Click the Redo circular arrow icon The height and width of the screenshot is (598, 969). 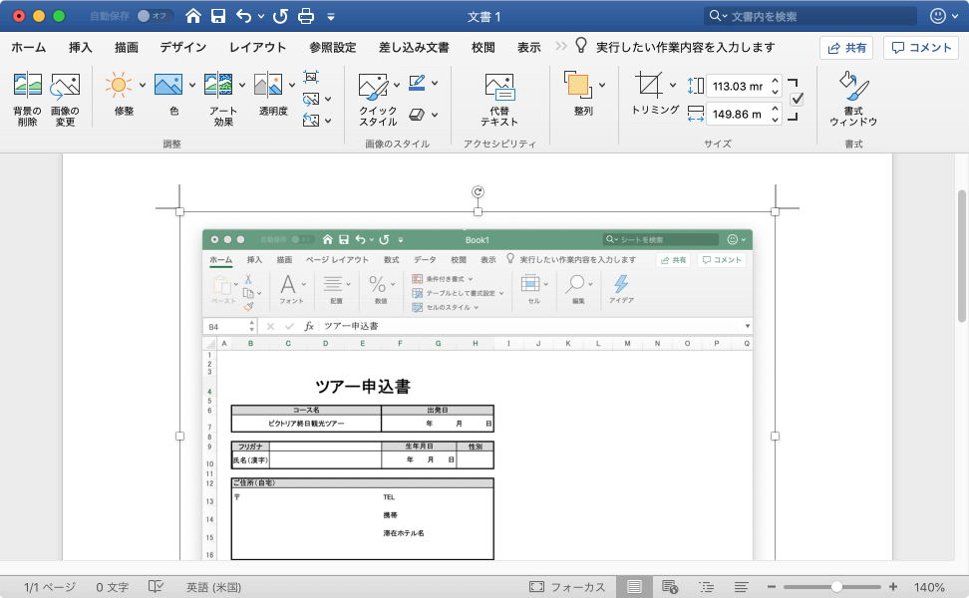click(x=280, y=16)
